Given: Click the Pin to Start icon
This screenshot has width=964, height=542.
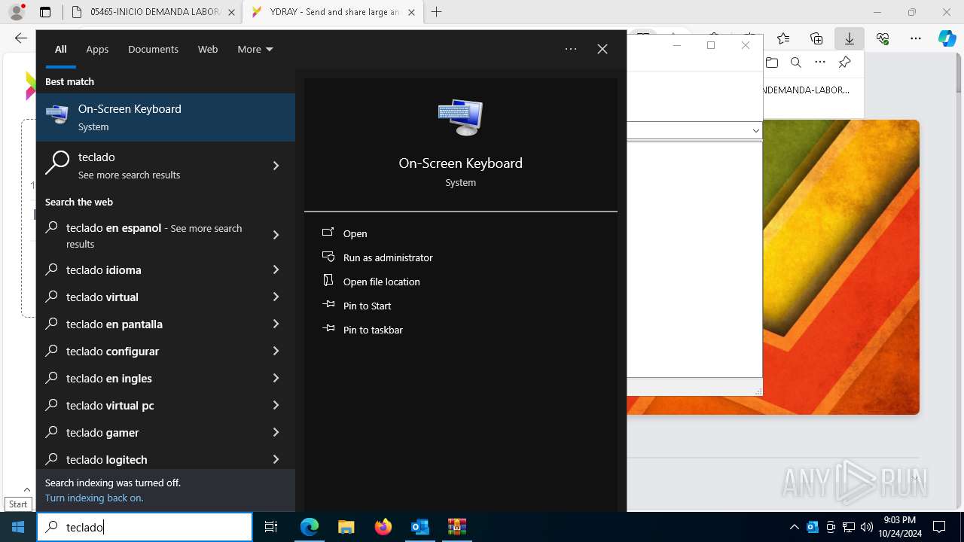Looking at the screenshot, I should click(328, 305).
